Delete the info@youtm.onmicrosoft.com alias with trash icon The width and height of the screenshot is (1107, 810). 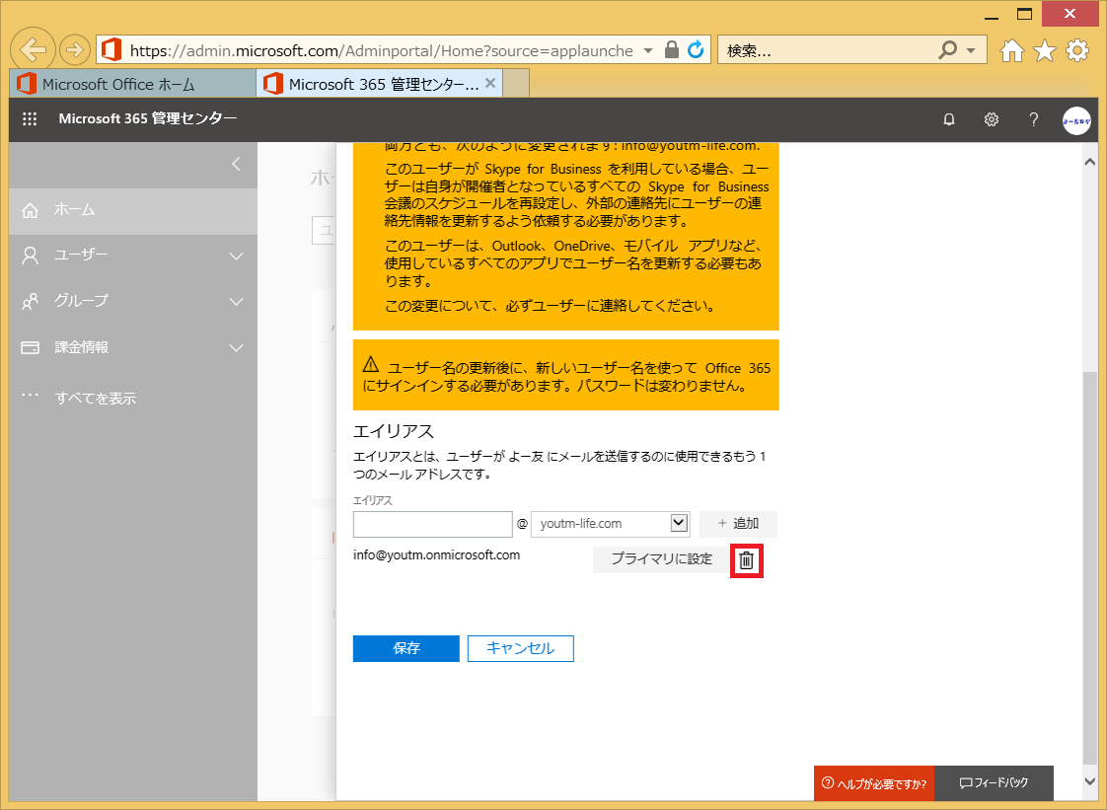pyautogui.click(x=746, y=560)
